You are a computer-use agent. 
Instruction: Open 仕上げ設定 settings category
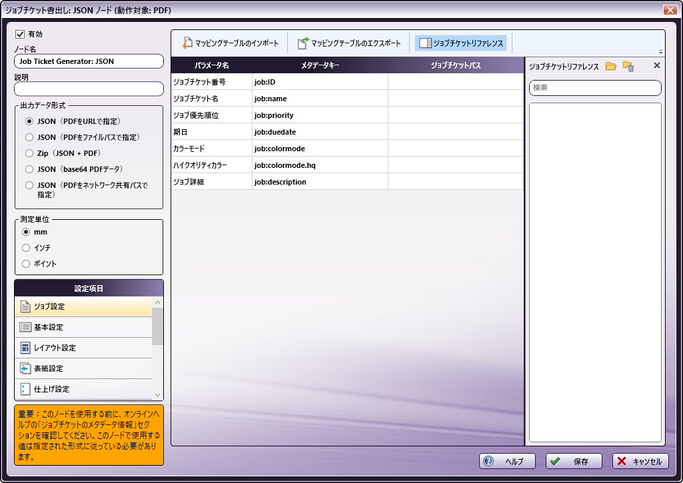click(83, 389)
